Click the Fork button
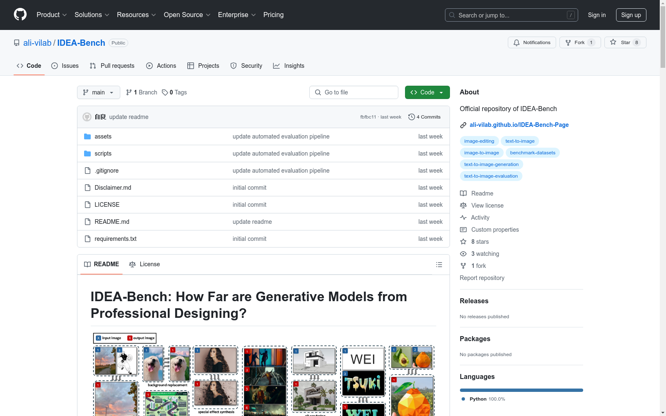This screenshot has height=416, width=666. tap(580, 42)
